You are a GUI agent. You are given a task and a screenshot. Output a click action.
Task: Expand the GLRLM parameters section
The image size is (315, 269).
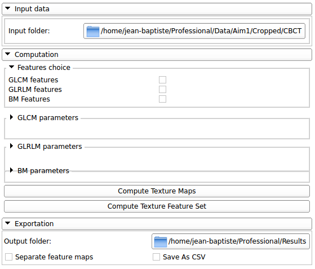point(11,146)
